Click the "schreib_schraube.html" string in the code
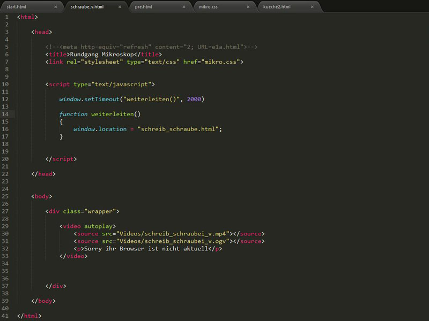429x321 pixels. (x=178, y=129)
